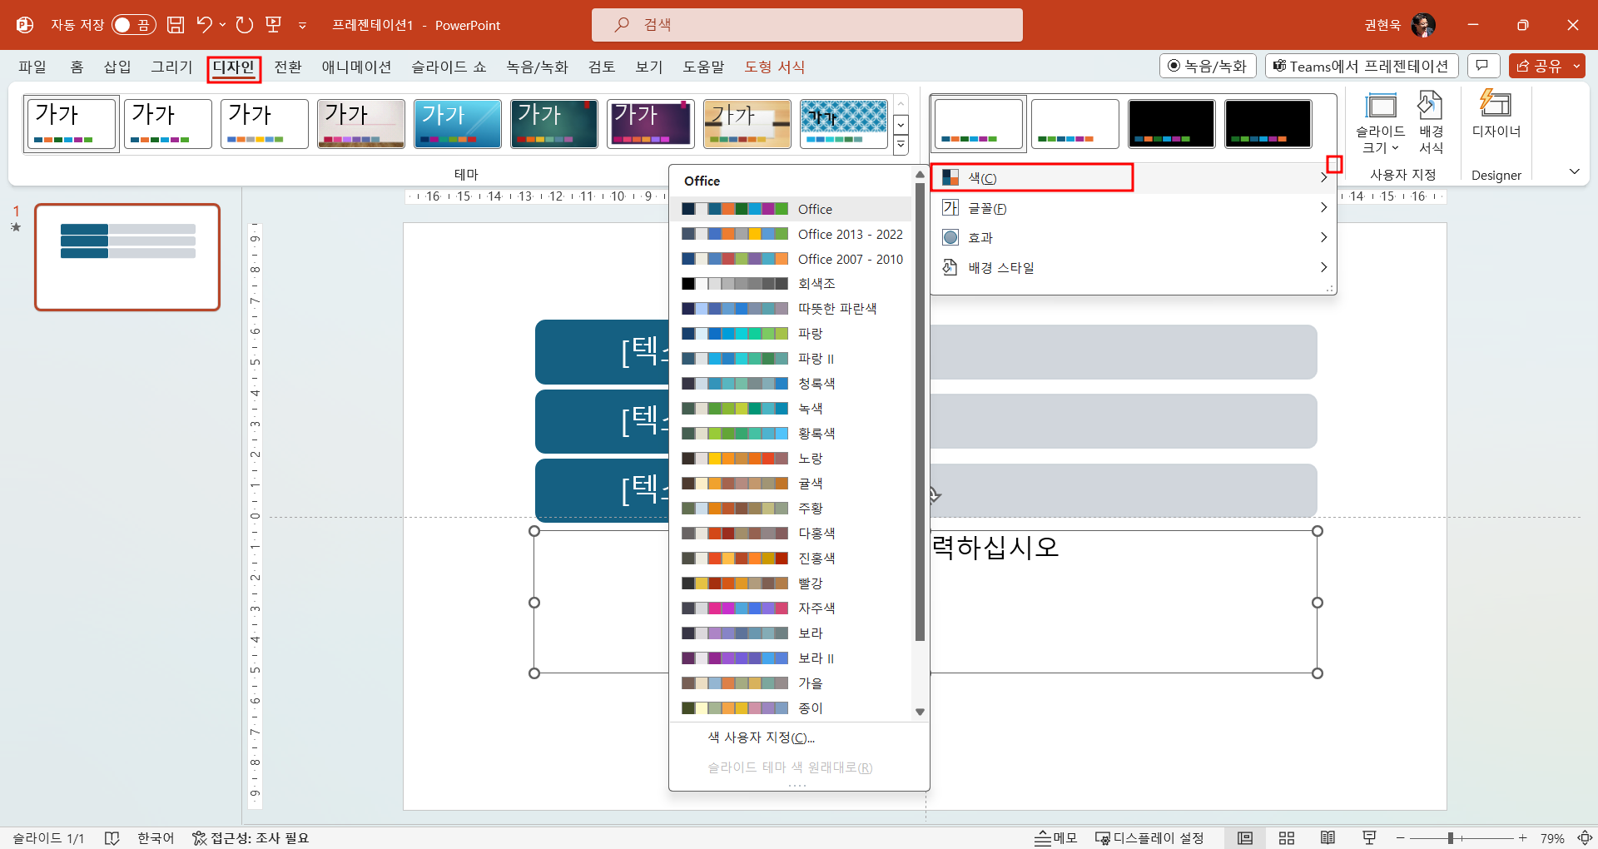Screen dimensions: 1598x849
Task: Switch to Reading view icon
Action: point(1328,838)
